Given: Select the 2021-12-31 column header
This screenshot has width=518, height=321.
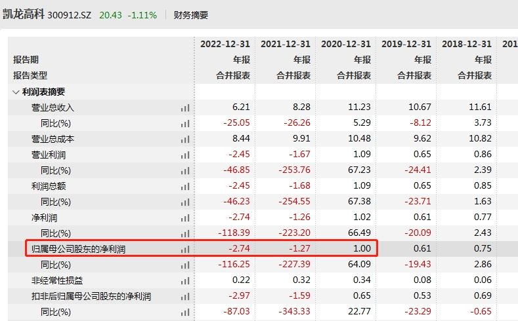Looking at the screenshot, I should click(286, 44).
